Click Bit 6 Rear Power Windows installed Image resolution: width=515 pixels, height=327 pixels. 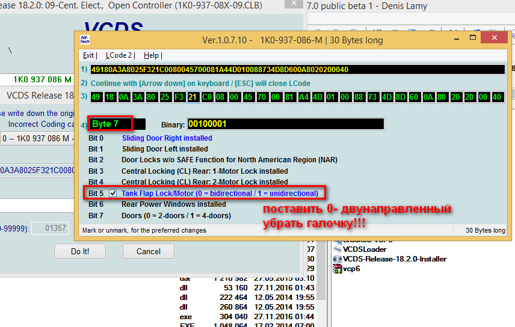[174, 204]
